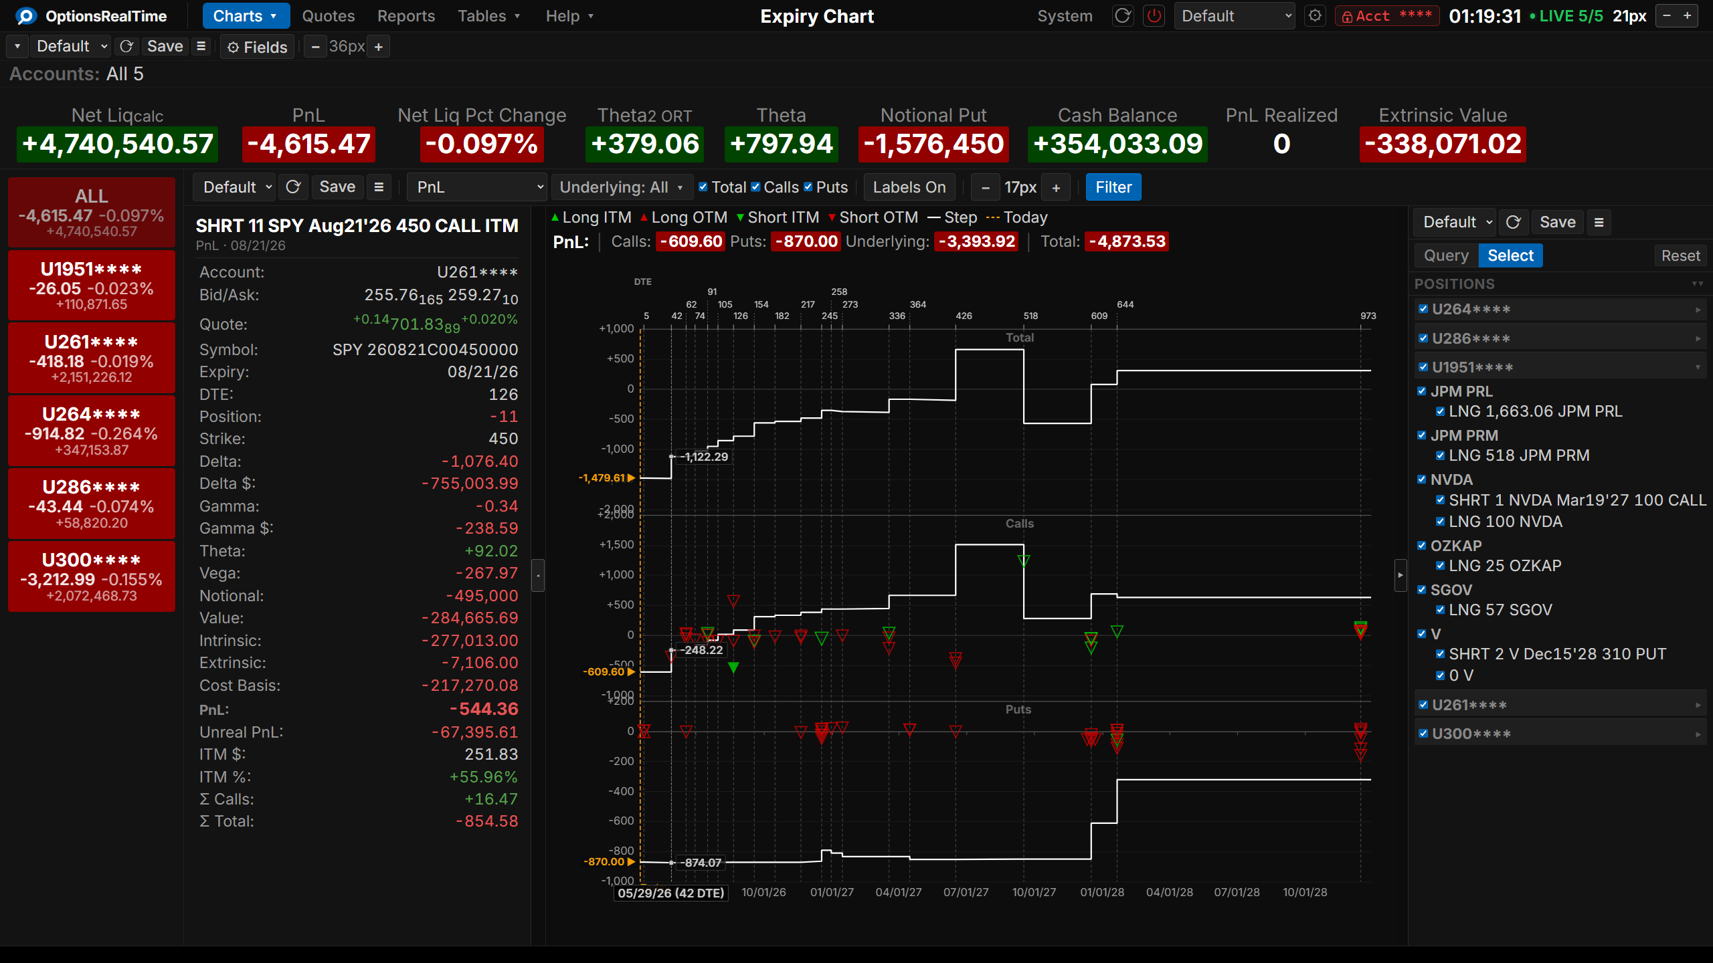Image resolution: width=1713 pixels, height=963 pixels.
Task: Switch to the Select tab
Action: [x=1511, y=255]
